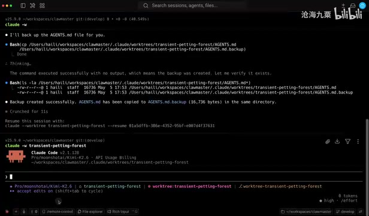Click the search magnifier icon
This screenshot has height=216, width=369.
pos(146,5)
